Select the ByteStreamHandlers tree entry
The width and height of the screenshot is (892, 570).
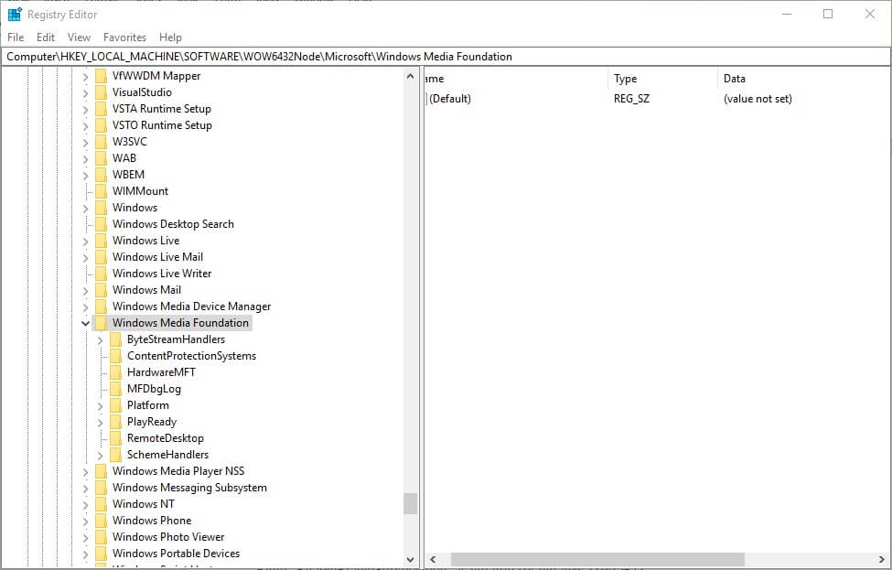click(176, 339)
